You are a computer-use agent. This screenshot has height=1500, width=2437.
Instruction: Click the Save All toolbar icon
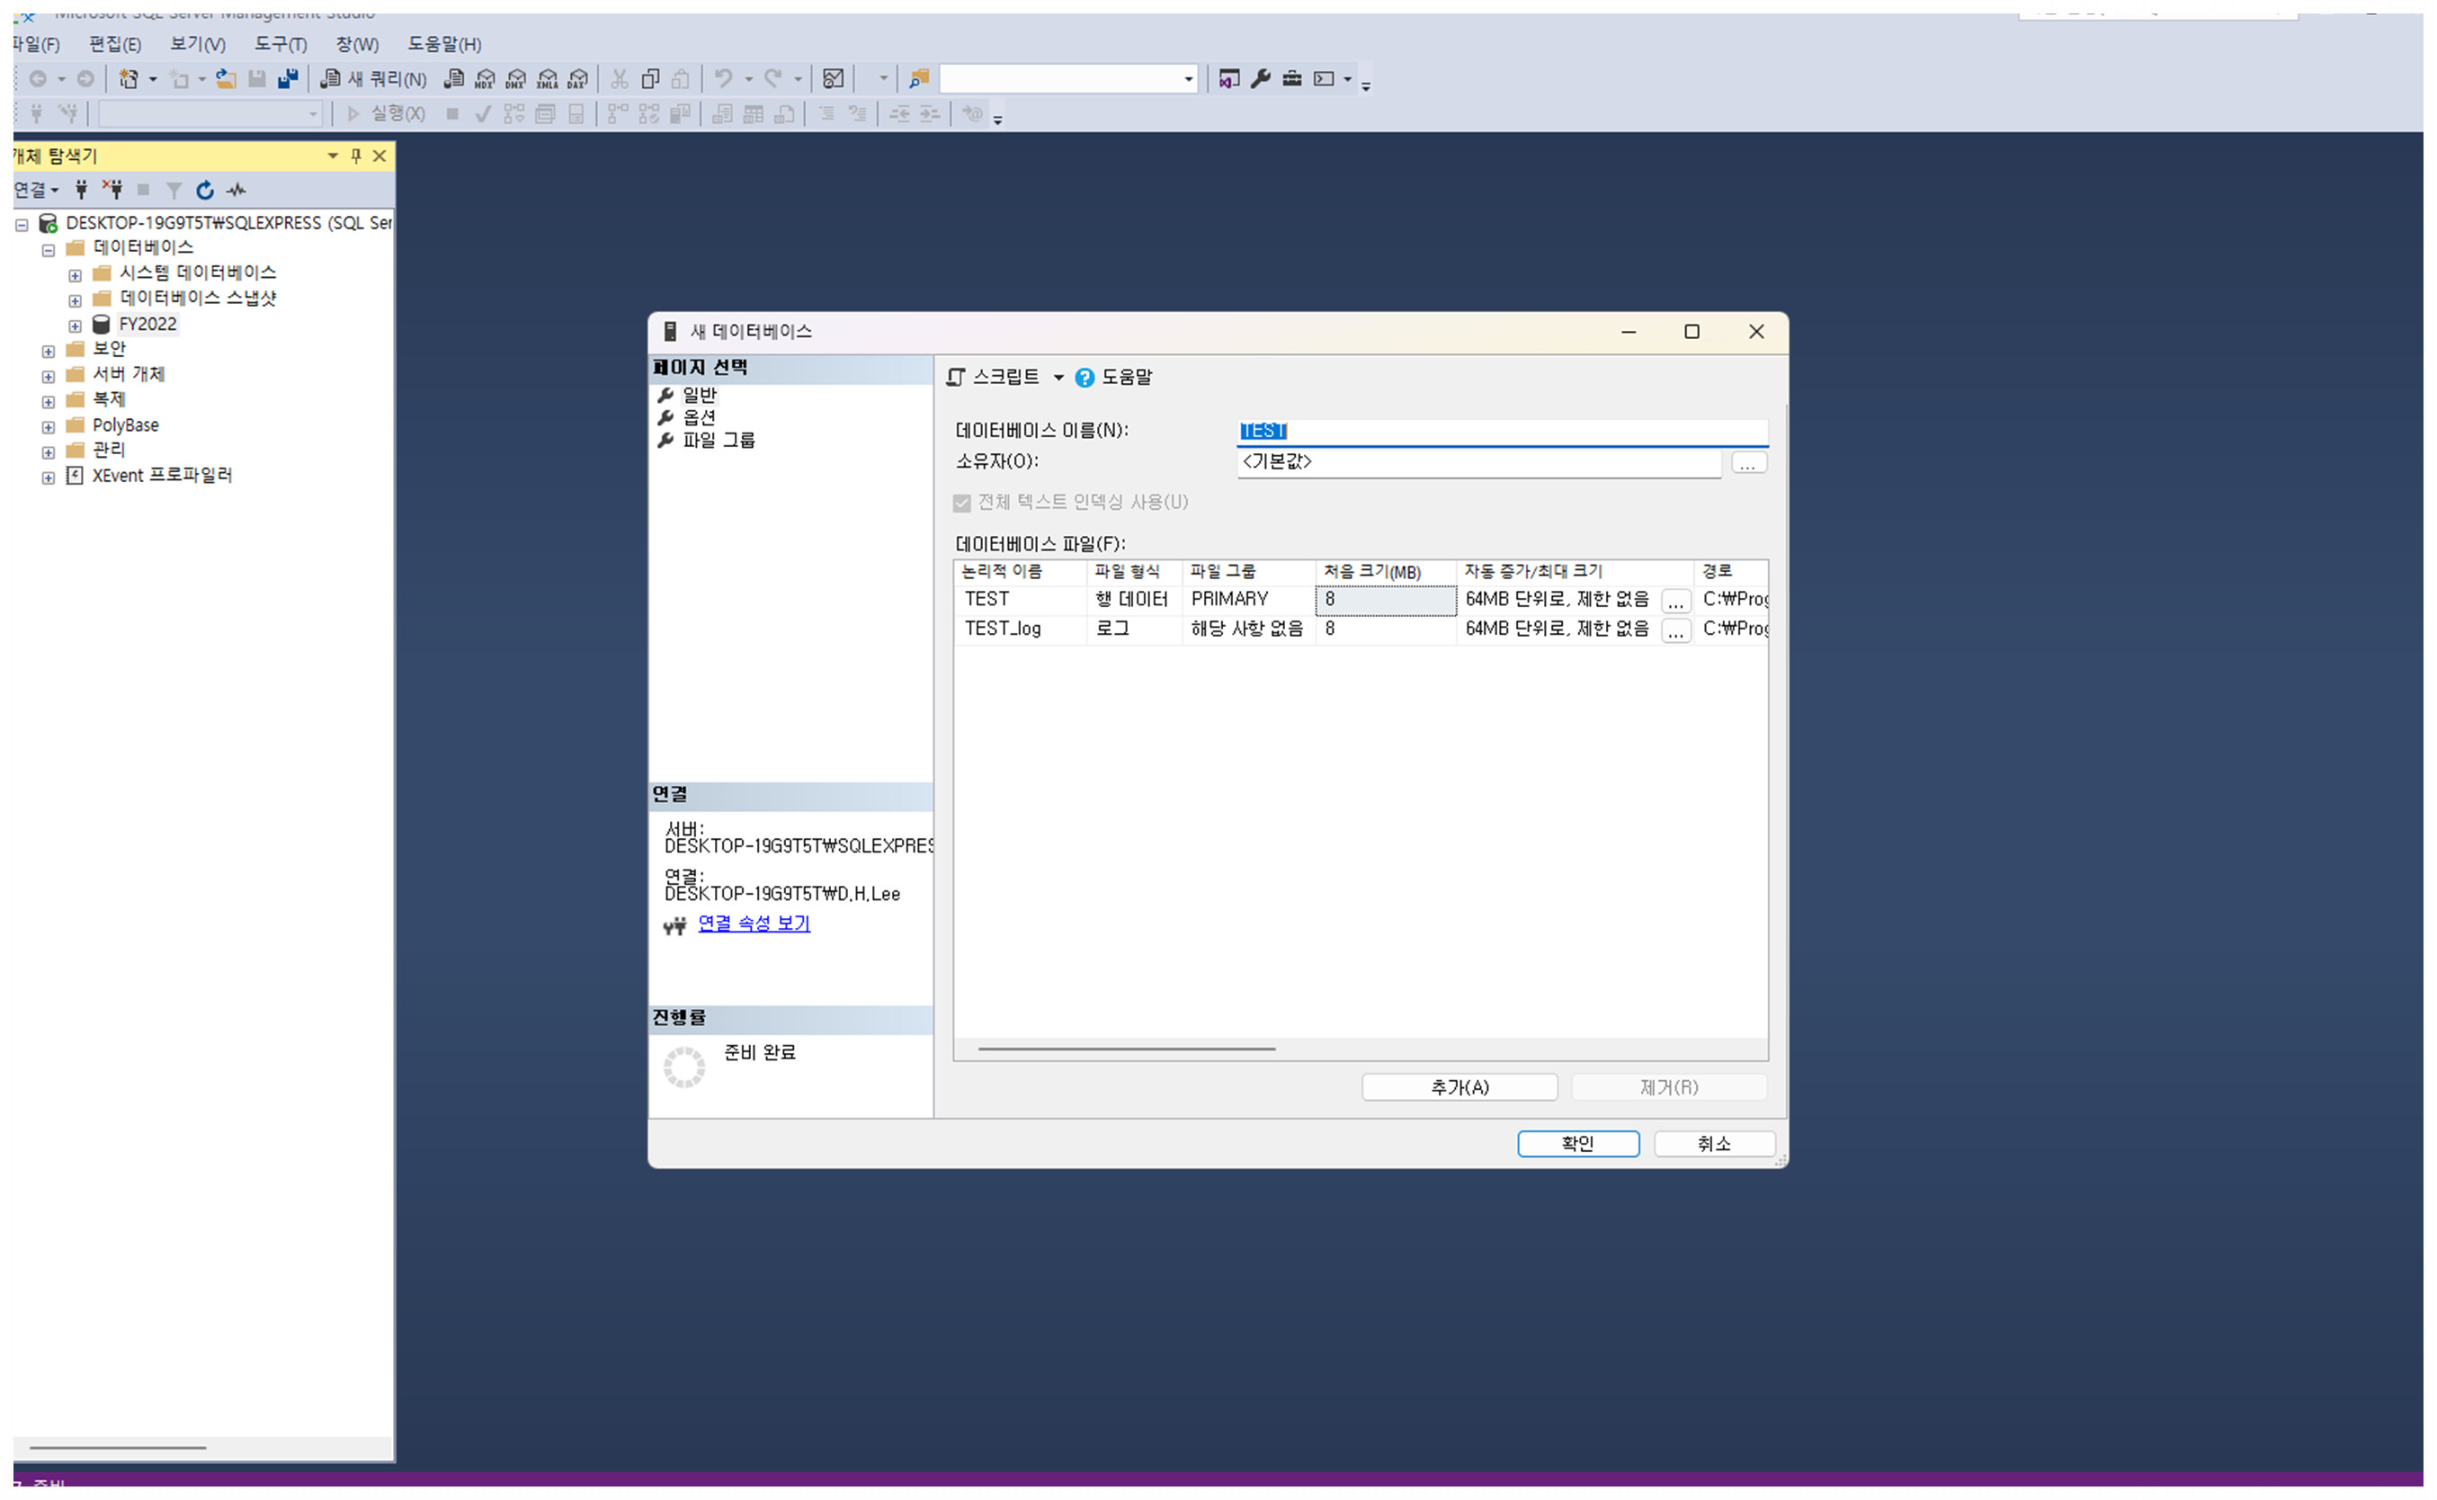coord(289,79)
